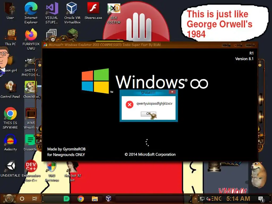
Task: Switch to green notes app on taskbar
Action: coord(66,199)
